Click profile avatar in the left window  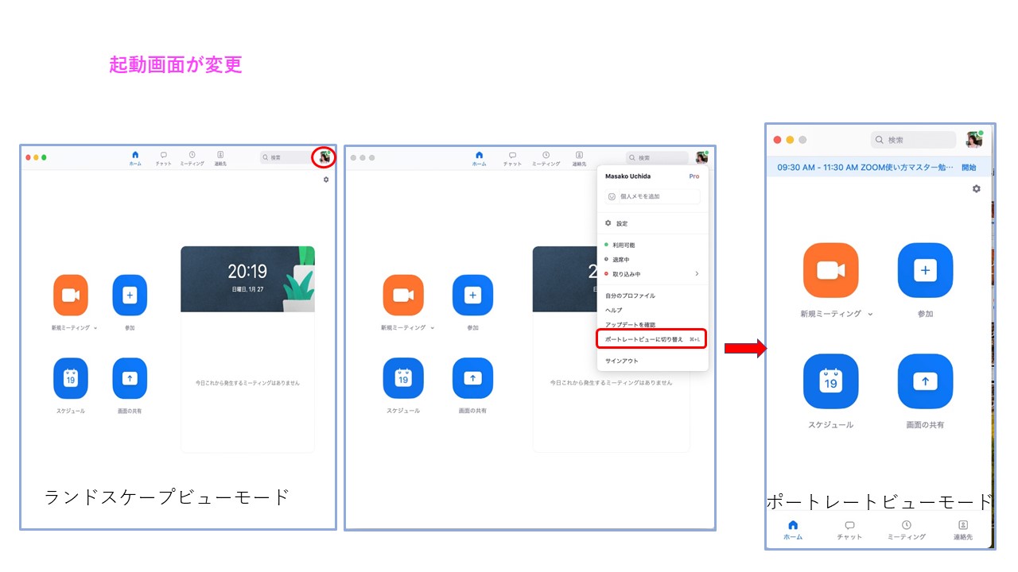click(x=325, y=157)
